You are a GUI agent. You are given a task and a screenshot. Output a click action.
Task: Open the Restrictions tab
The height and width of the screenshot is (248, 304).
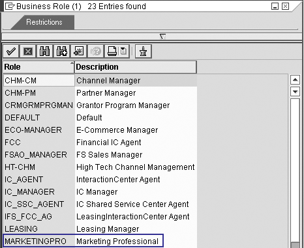(44, 22)
